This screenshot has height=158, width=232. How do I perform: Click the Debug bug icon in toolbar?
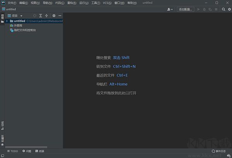[204, 9]
